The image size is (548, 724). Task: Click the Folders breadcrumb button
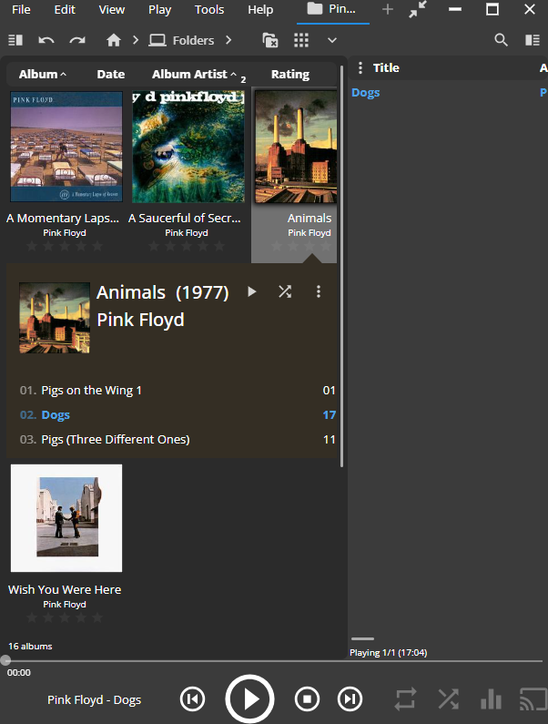pyautogui.click(x=182, y=40)
